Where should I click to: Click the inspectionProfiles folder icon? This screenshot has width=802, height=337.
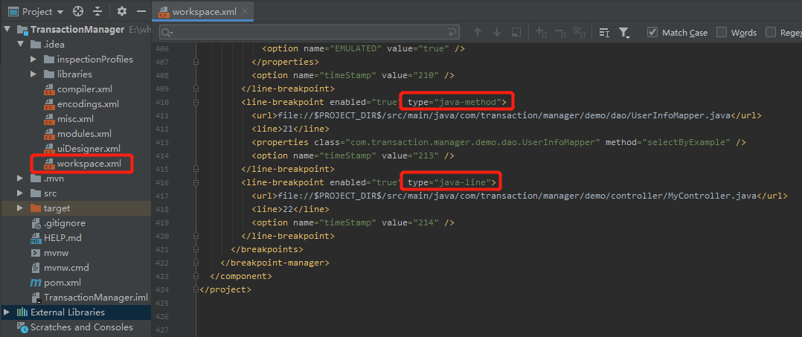coord(48,60)
